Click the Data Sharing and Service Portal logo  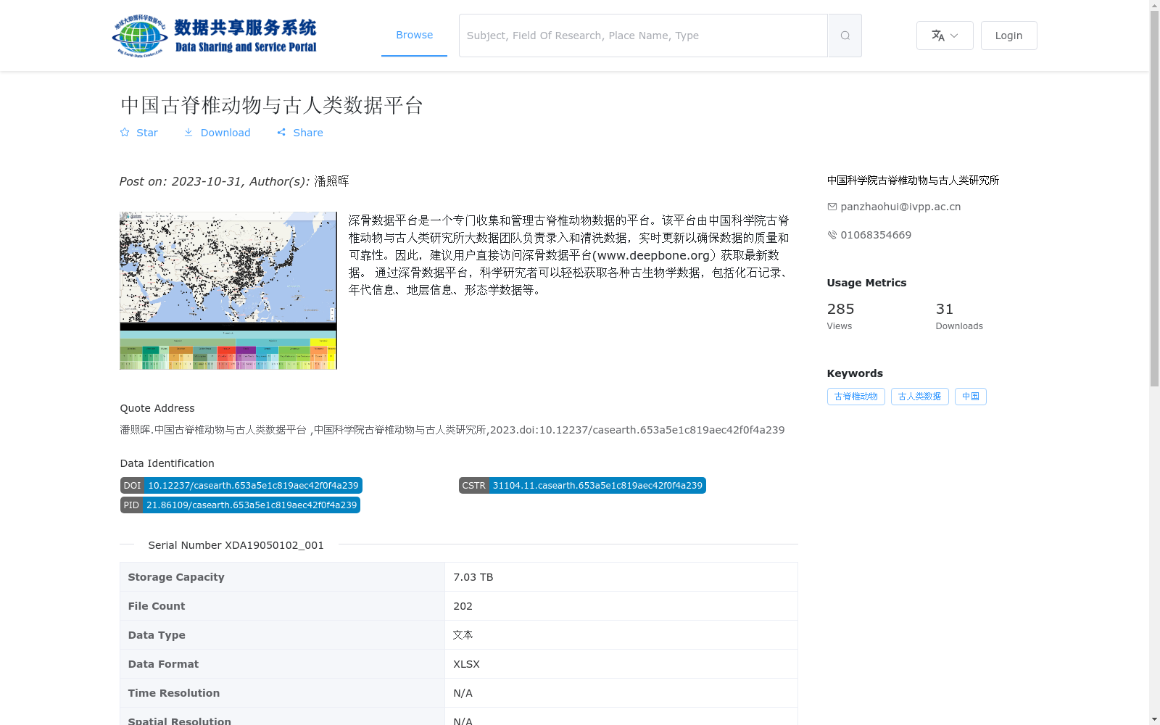coord(215,36)
